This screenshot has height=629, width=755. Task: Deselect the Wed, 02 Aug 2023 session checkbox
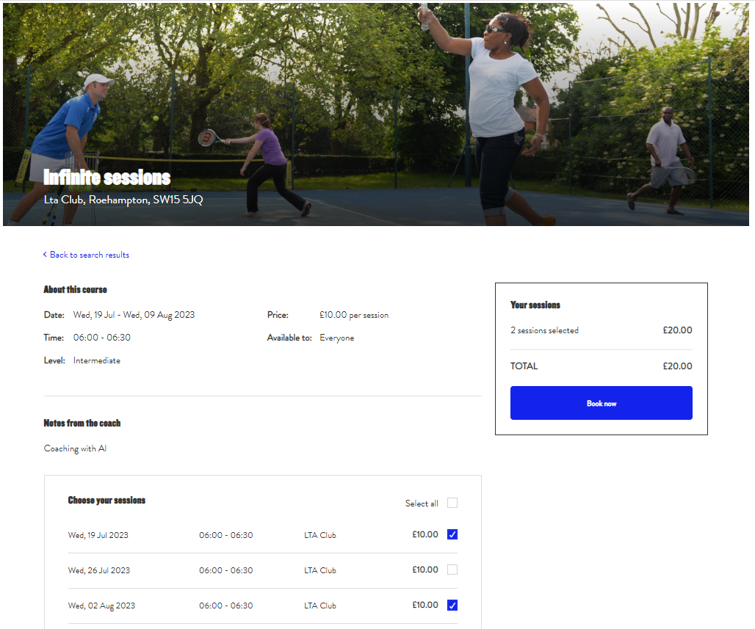tap(452, 606)
